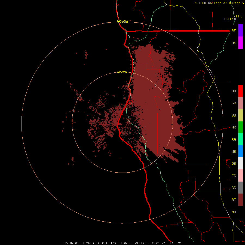Select the gray GC legend swatch
Image resolution: width=245 pixels, height=245 pixels.
pyautogui.click(x=240, y=188)
